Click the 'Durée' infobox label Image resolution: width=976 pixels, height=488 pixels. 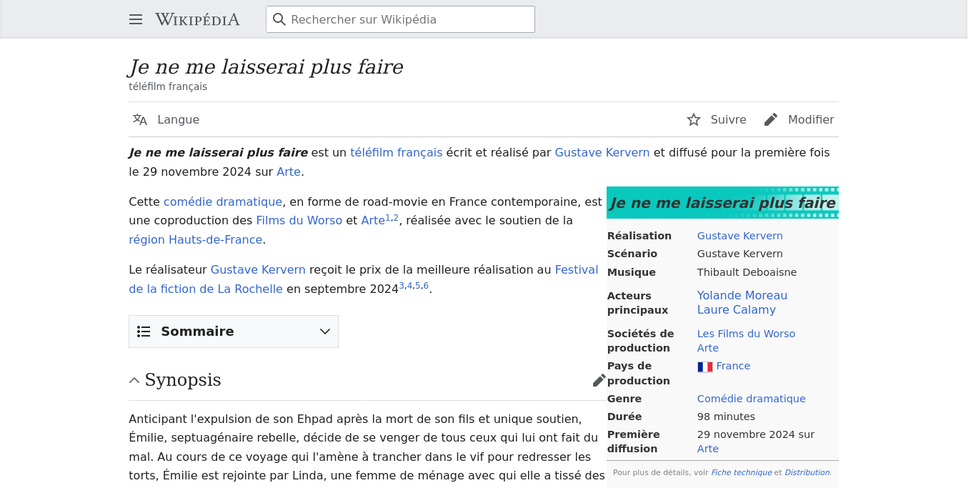(624, 417)
